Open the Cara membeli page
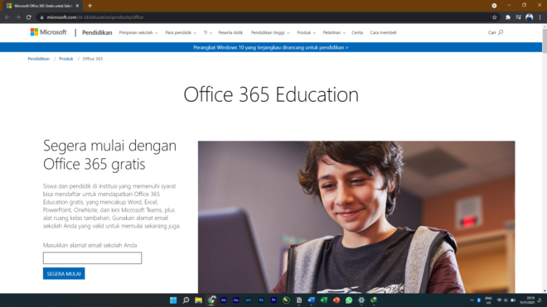547x307 pixels. click(x=383, y=33)
